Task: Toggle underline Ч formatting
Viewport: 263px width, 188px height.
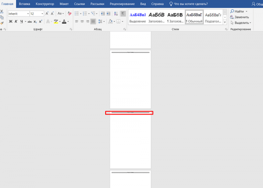Action: point(21,22)
